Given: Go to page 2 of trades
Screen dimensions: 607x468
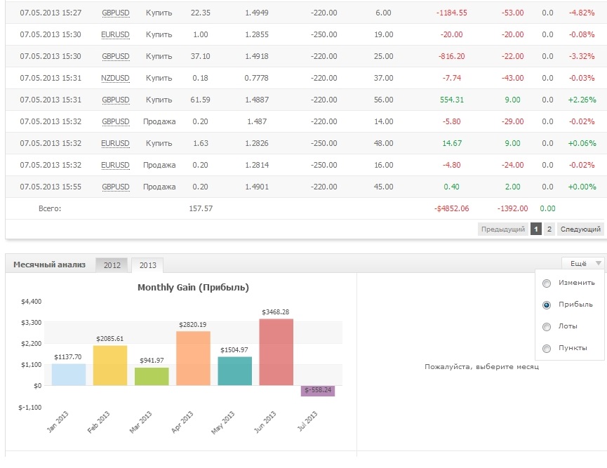Looking at the screenshot, I should 549,229.
